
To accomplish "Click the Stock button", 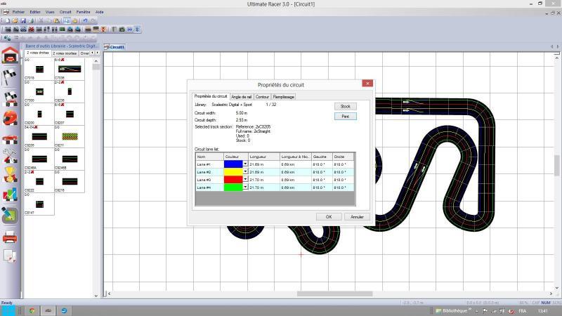I will (x=345, y=106).
